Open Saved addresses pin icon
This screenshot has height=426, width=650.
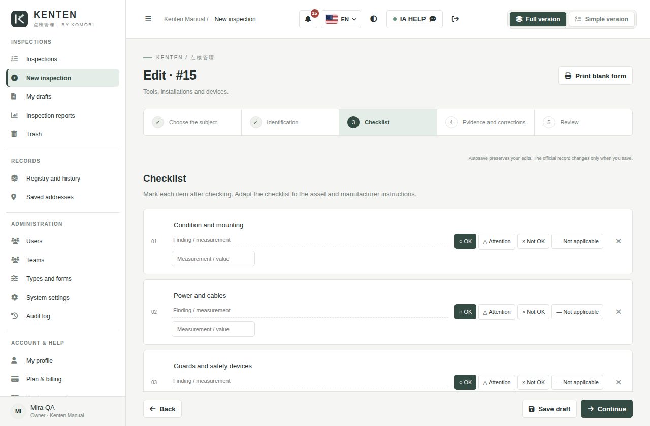14,197
